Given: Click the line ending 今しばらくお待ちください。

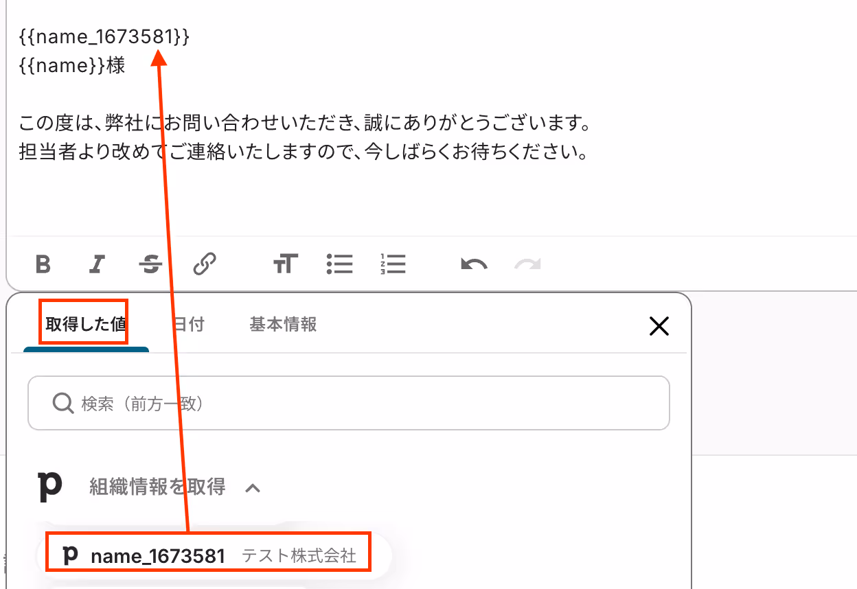Looking at the screenshot, I should (x=304, y=152).
